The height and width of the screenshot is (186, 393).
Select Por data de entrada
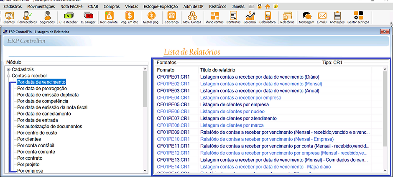click(37, 120)
